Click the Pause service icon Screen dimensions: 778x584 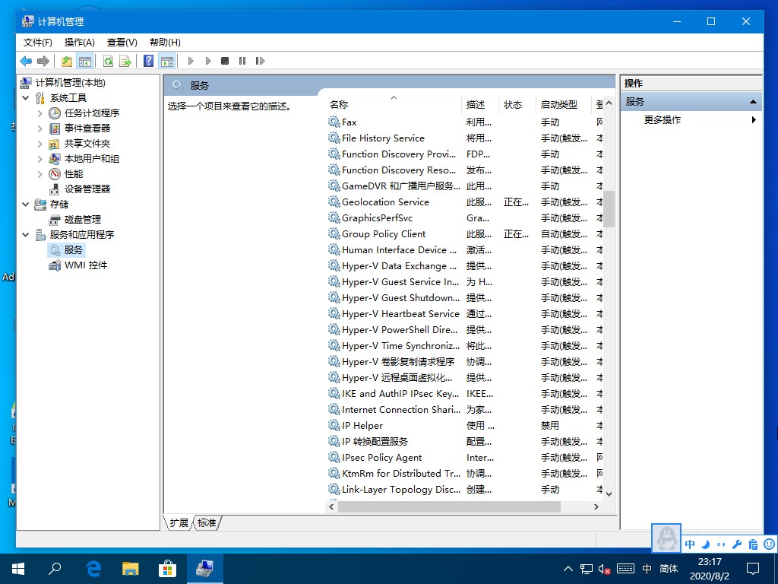click(x=242, y=61)
